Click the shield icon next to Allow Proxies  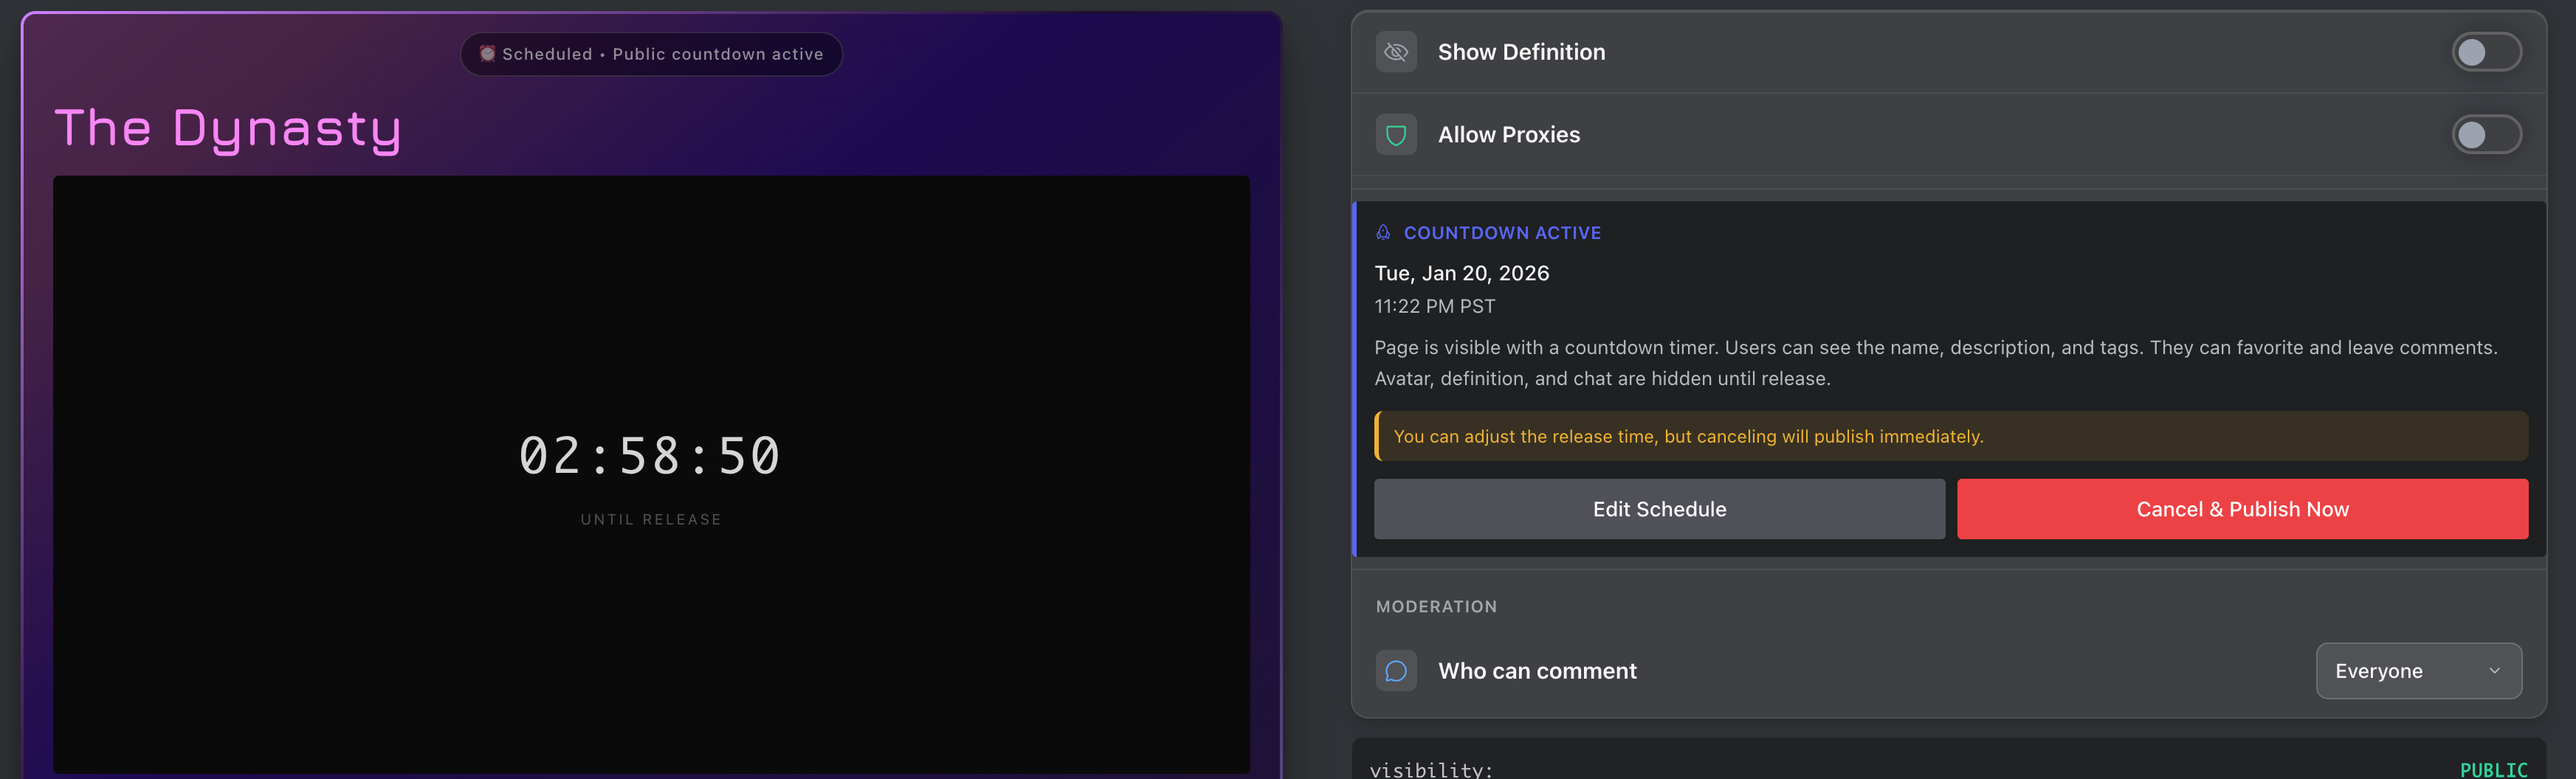(1396, 134)
